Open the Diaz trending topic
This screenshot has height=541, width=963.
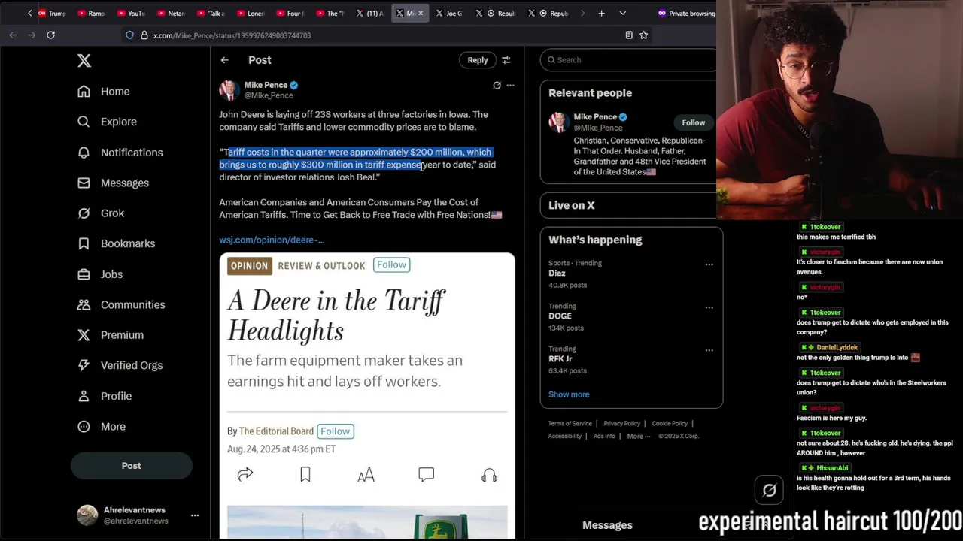point(557,274)
